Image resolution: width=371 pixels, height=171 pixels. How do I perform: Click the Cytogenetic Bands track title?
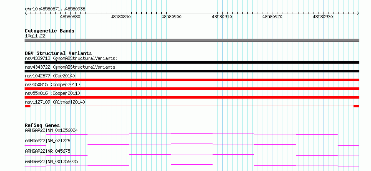pyautogui.click(x=50, y=31)
